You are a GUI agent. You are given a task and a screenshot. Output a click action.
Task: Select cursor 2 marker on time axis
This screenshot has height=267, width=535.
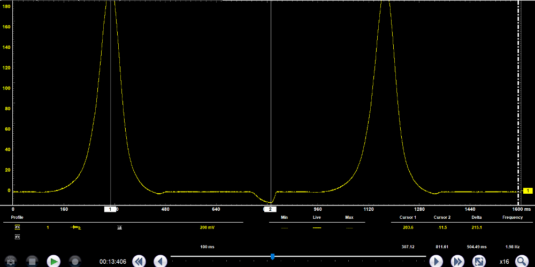point(270,209)
